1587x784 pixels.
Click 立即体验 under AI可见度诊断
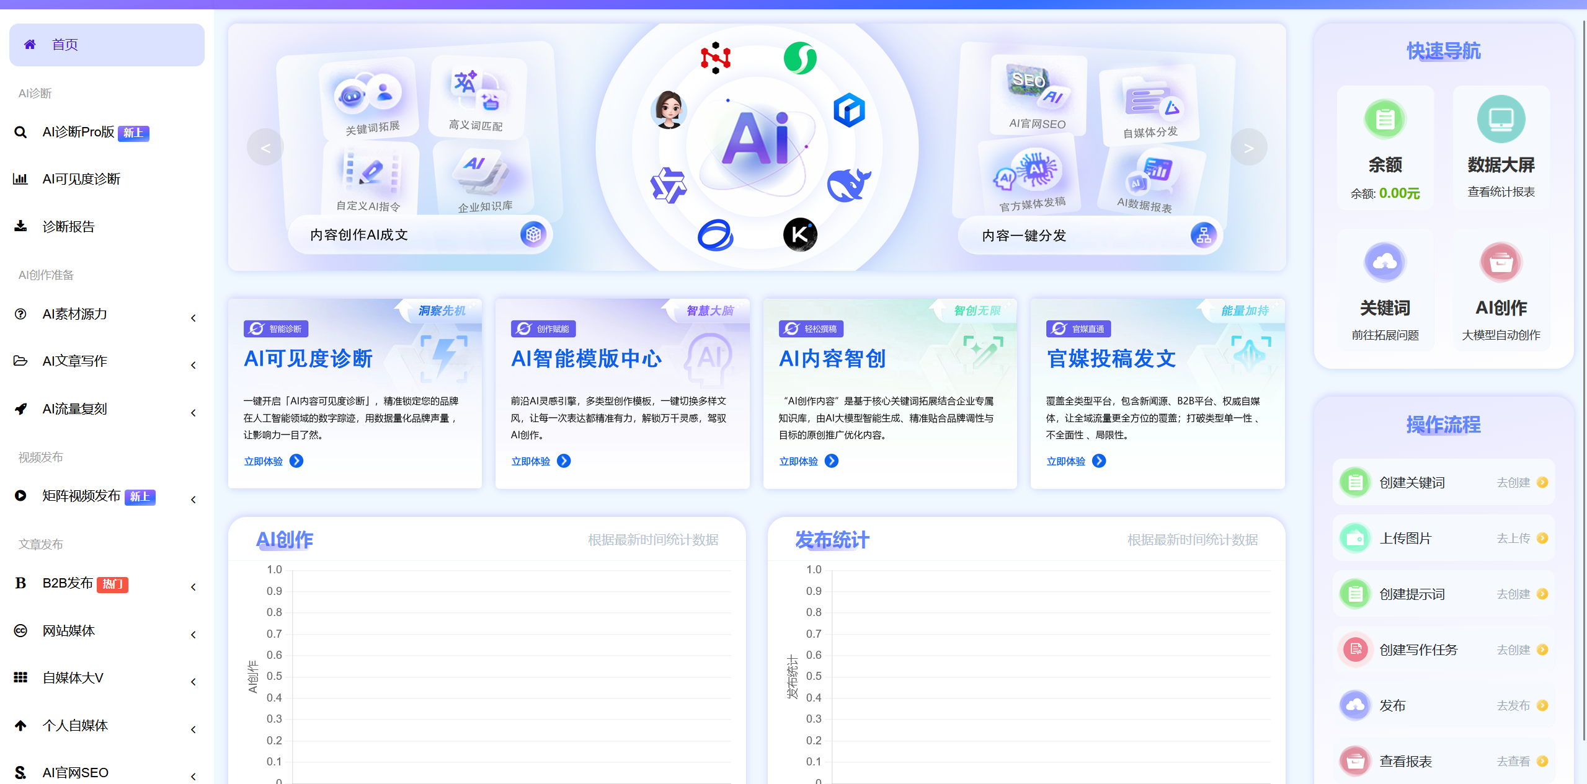(x=273, y=461)
